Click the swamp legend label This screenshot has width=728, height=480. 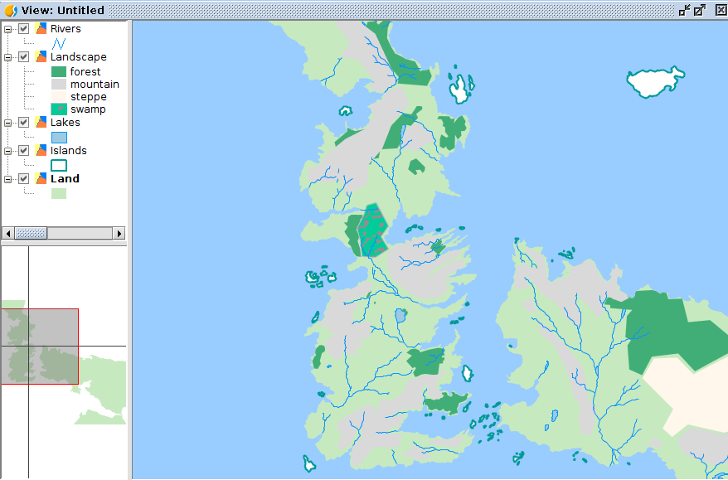[88, 109]
